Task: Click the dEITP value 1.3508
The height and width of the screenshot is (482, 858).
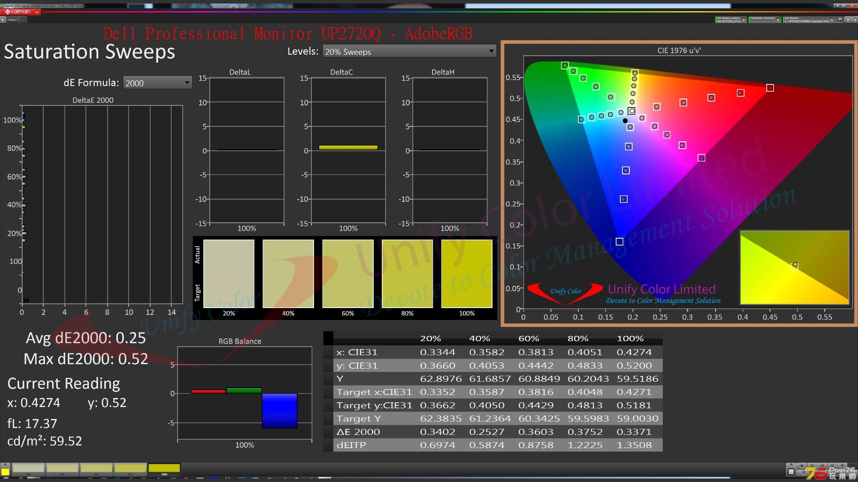Action: (x=634, y=445)
